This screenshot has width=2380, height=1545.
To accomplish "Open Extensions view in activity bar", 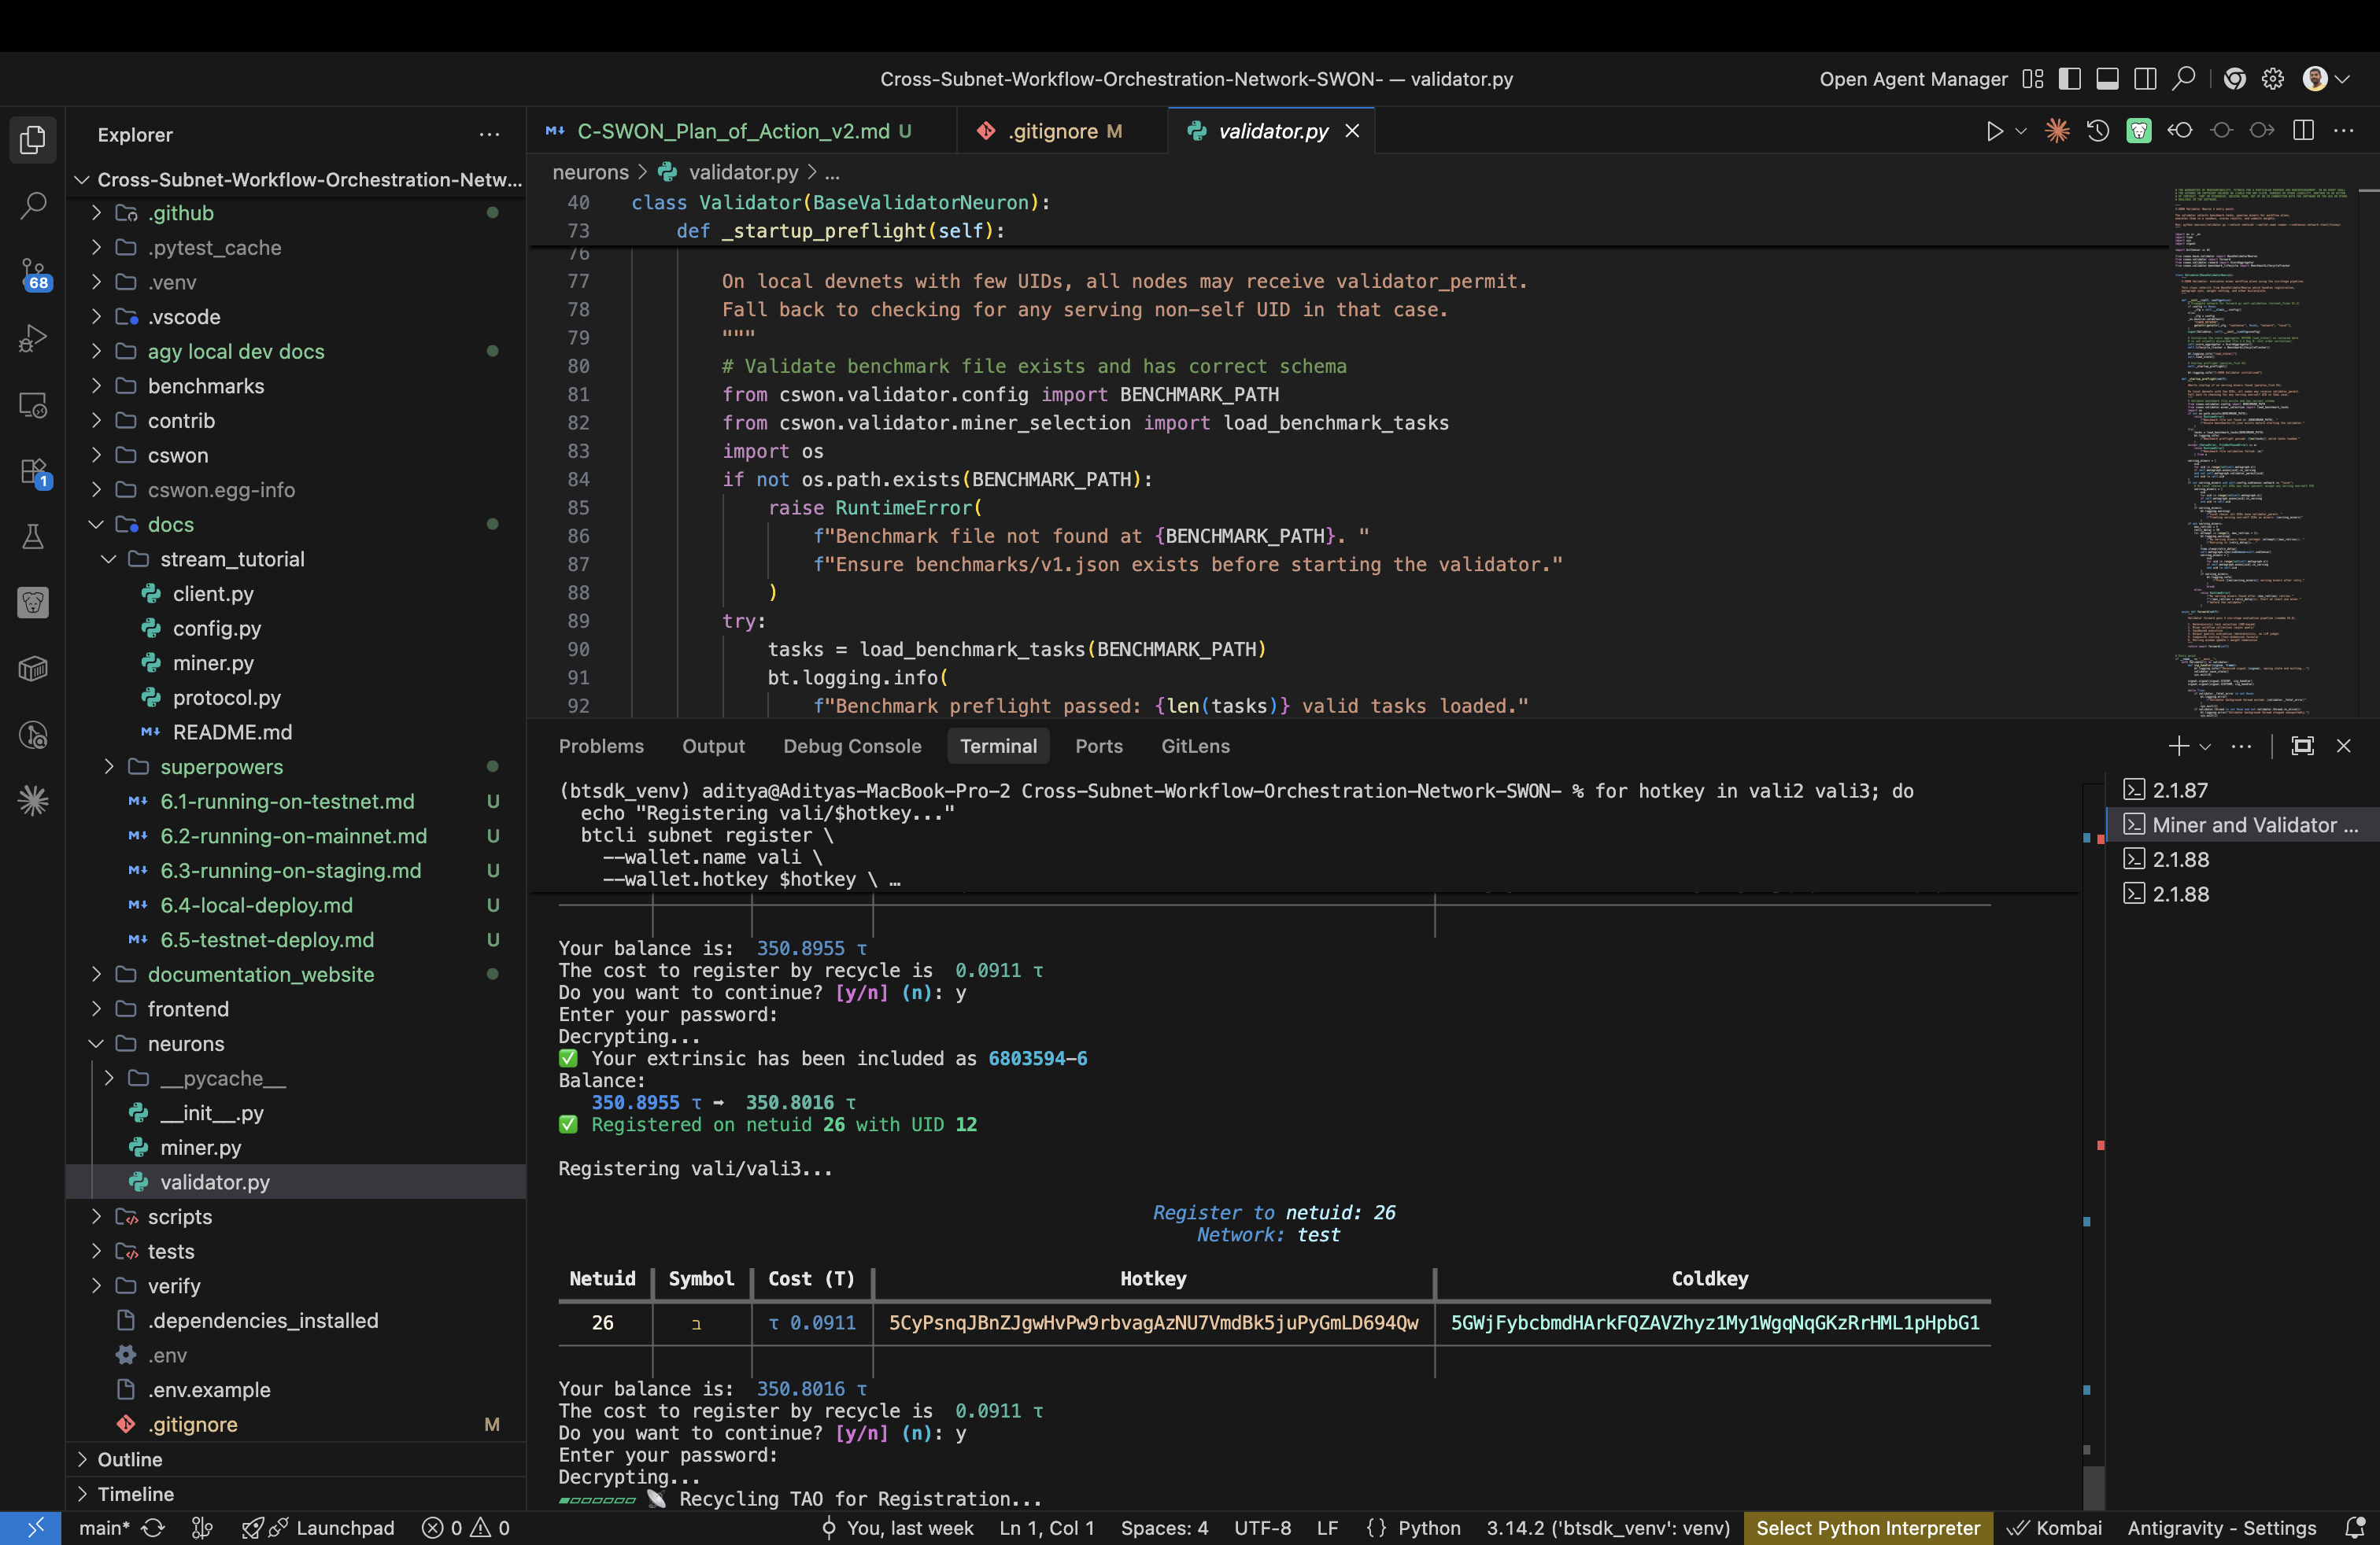I will click(x=33, y=472).
